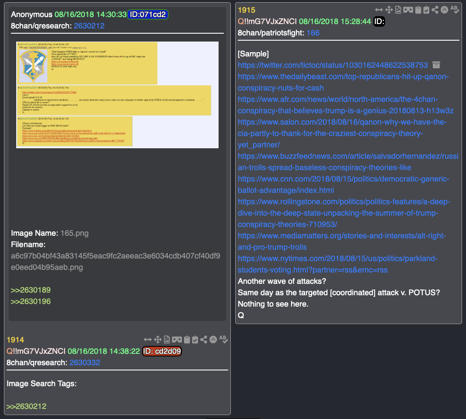Click the ID:071cd2 badge
Image resolution: width=466 pixels, height=419 pixels.
pyautogui.click(x=148, y=14)
